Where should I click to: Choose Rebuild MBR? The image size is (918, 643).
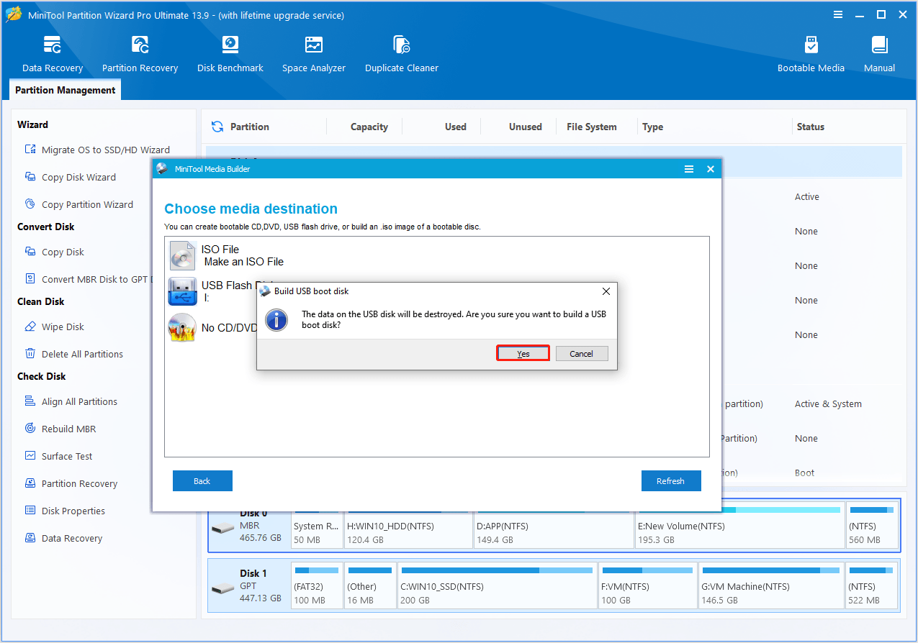[60, 429]
